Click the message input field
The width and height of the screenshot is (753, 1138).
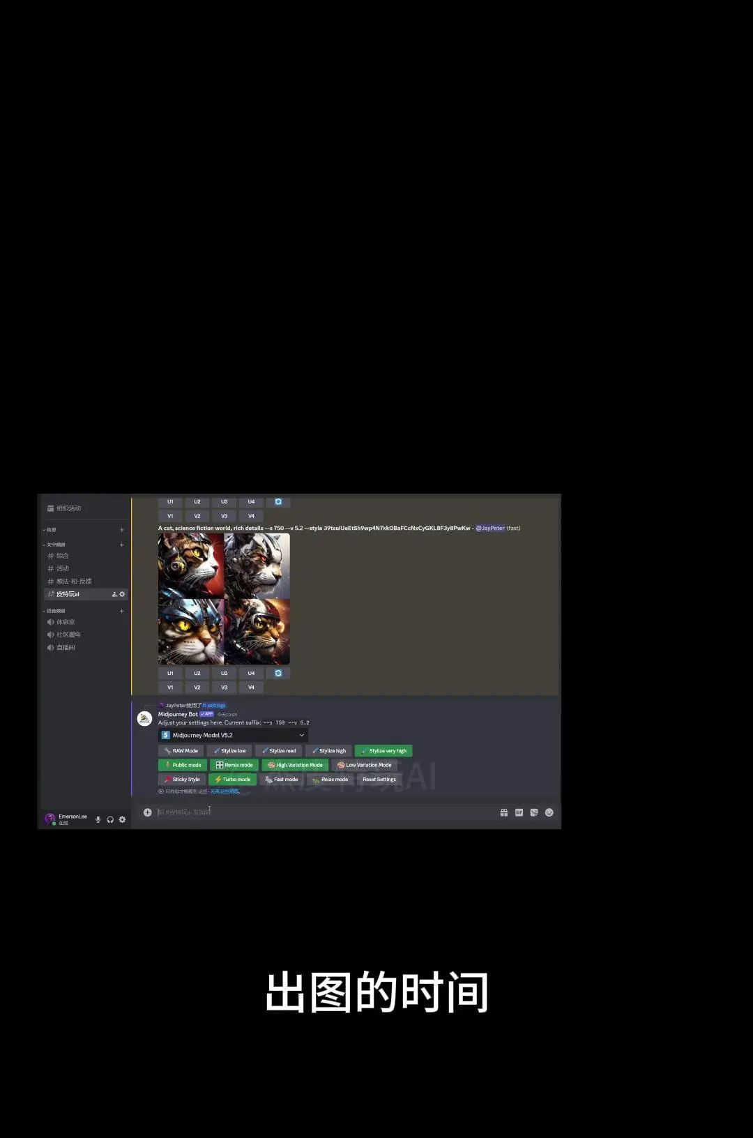314,812
